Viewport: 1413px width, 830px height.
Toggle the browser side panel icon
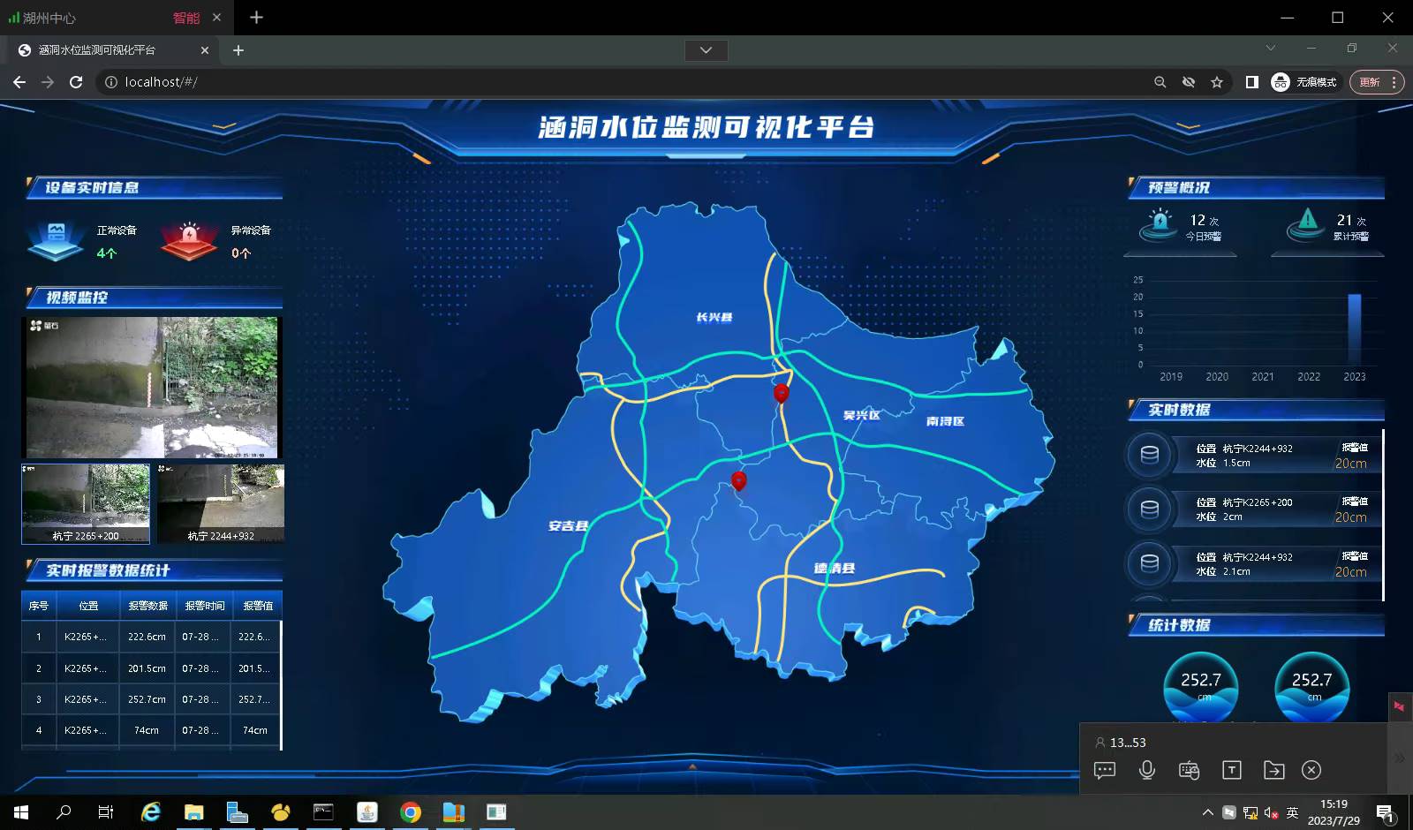pyautogui.click(x=1251, y=82)
